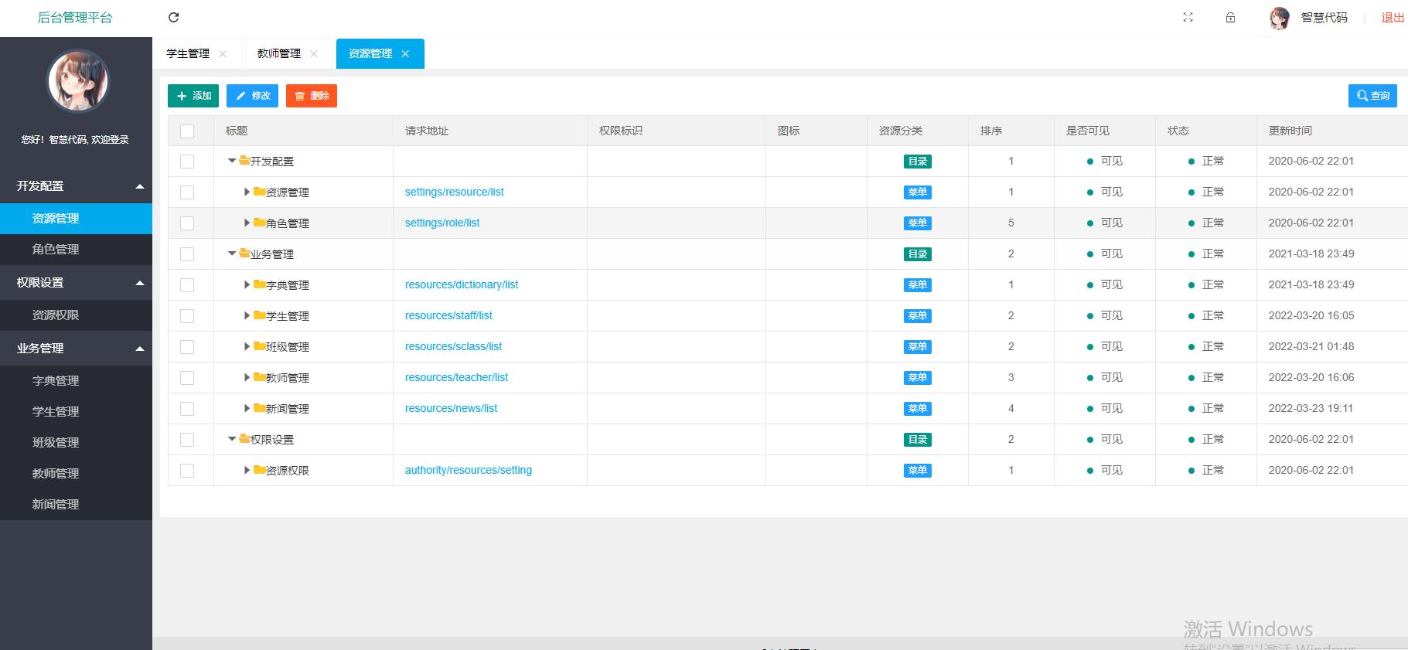The width and height of the screenshot is (1408, 650).
Task: Check the 资源管理 row checkbox
Action: [187, 192]
